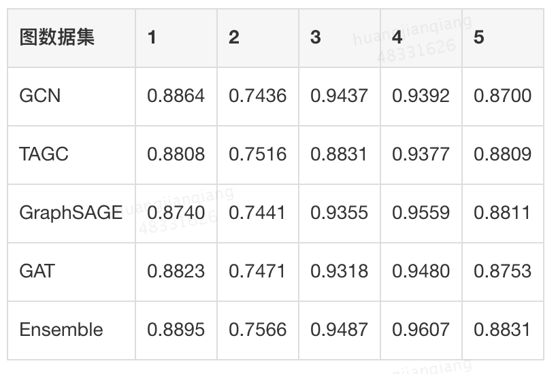Image resolution: width=558 pixels, height=374 pixels.
Task: Select the column 1 header
Action: click(x=152, y=37)
